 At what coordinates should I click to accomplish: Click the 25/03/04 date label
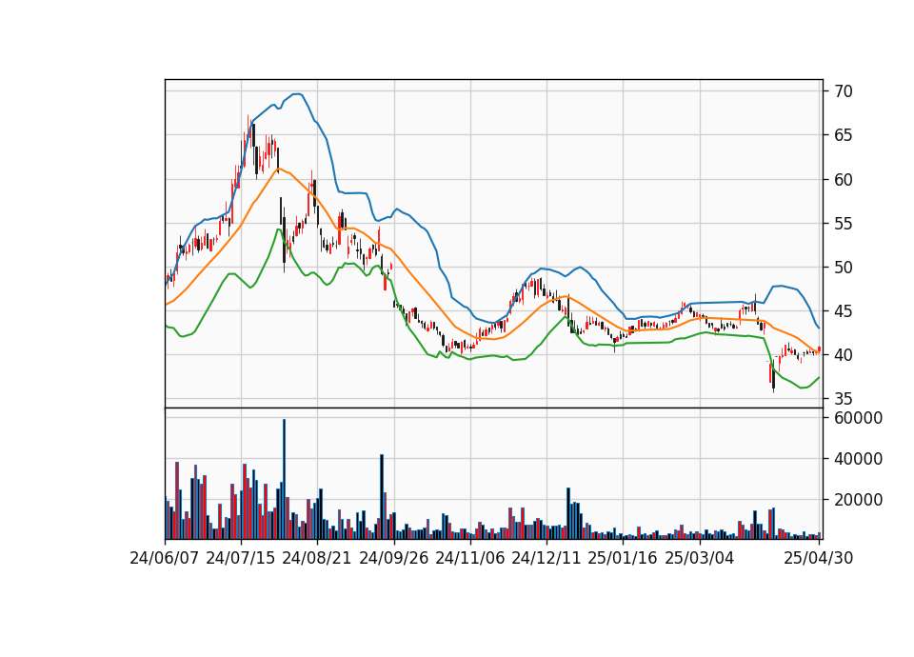(700, 558)
